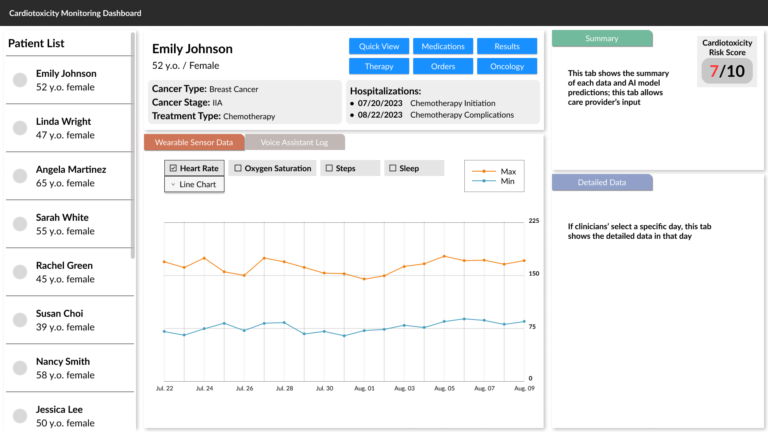
Task: Select the max heart rate point on Aug. 05
Action: (444, 256)
